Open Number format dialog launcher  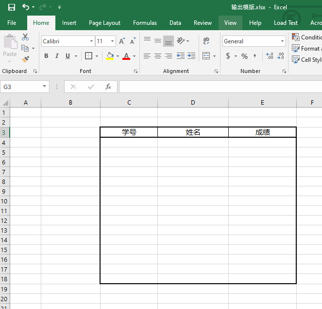(x=284, y=71)
